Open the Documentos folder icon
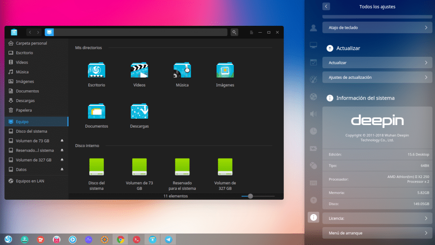The image size is (435, 245). tap(96, 111)
